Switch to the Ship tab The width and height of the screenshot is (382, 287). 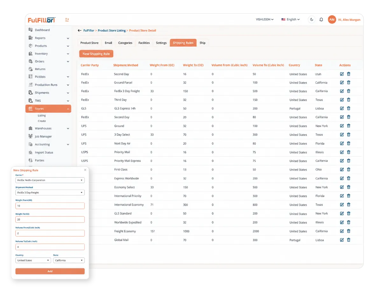tap(202, 43)
